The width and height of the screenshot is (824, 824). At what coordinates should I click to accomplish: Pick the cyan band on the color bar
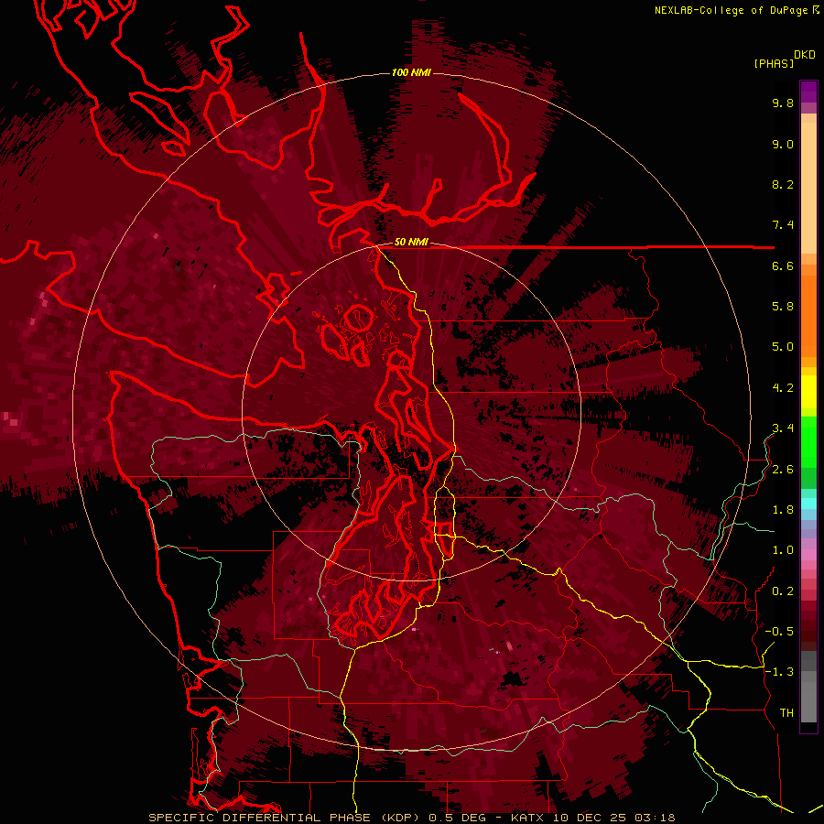808,503
